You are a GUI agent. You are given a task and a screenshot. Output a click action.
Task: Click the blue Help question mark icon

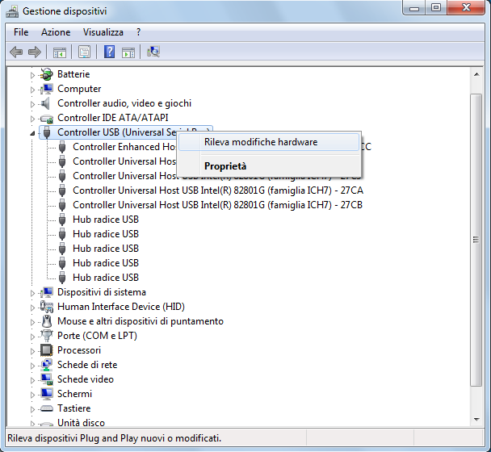(109, 52)
